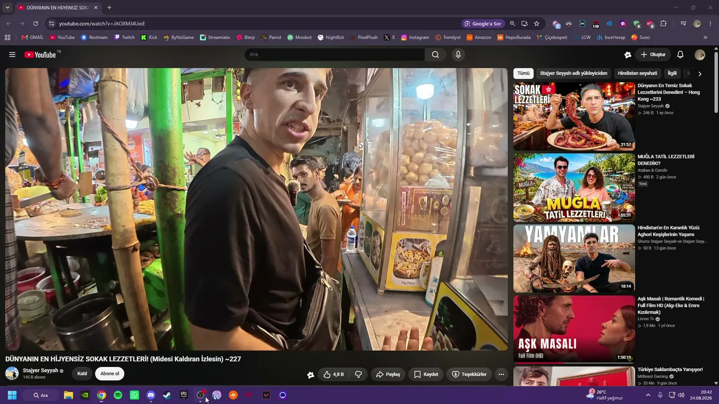Open the Chrome three-dot menu
Image resolution: width=719 pixels, height=404 pixels.
click(711, 24)
